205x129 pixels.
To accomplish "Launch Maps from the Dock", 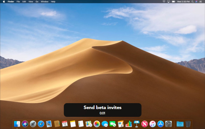I will point(89,124).
